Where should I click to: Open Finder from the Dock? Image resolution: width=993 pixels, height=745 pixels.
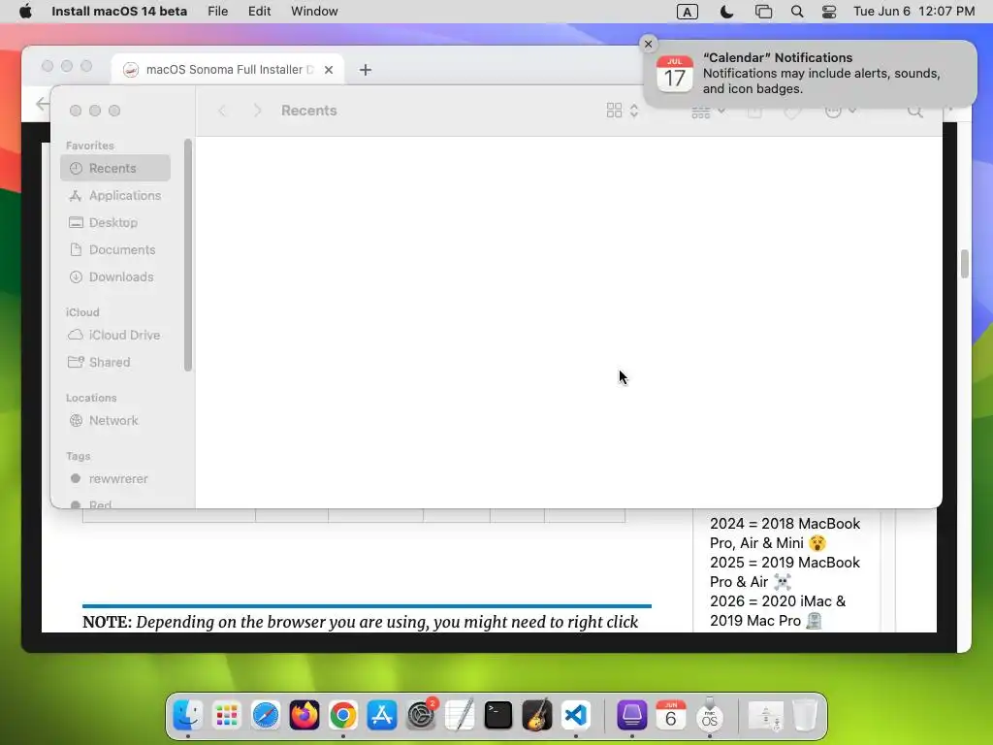188,715
